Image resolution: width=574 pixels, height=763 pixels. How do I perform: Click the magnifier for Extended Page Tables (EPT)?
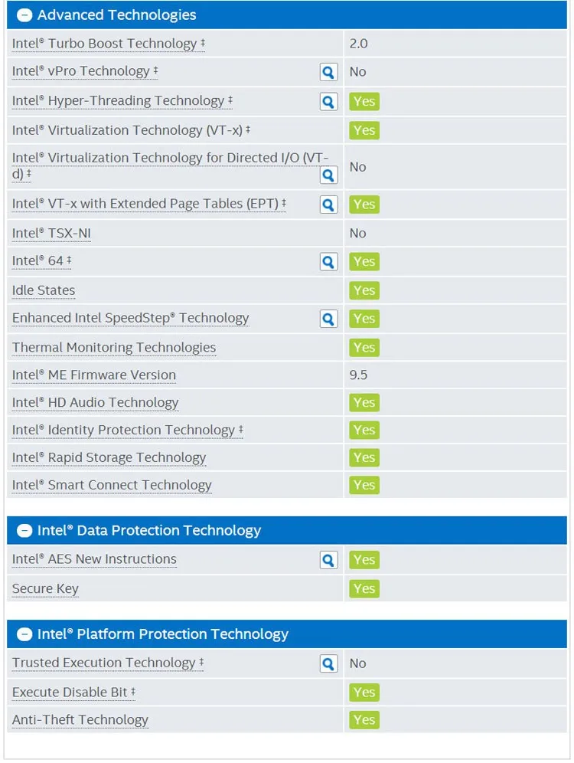(x=328, y=205)
